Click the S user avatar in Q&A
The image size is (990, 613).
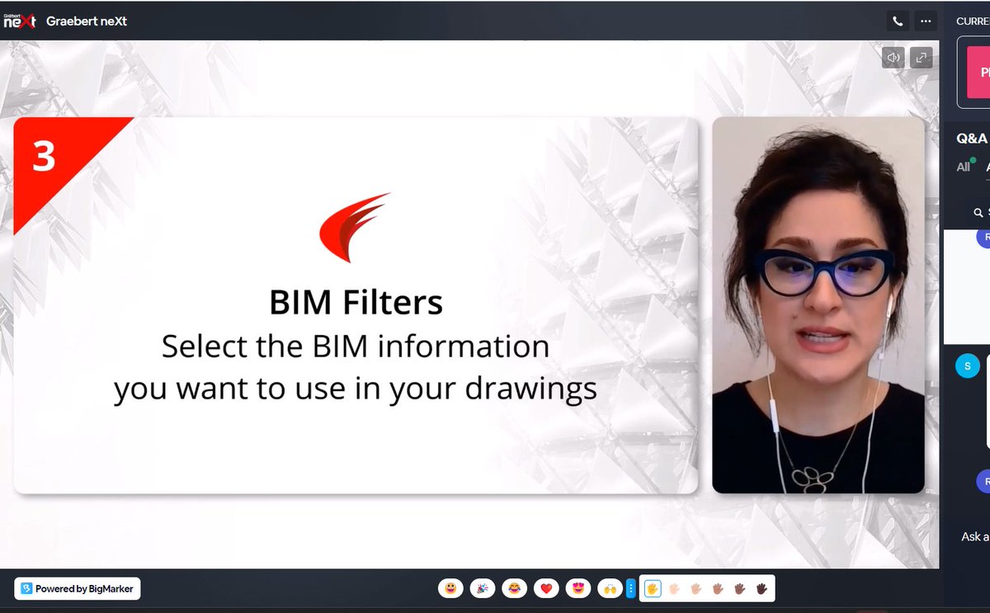967,366
